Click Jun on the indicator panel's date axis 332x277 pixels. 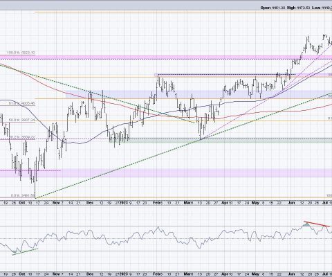(292, 274)
